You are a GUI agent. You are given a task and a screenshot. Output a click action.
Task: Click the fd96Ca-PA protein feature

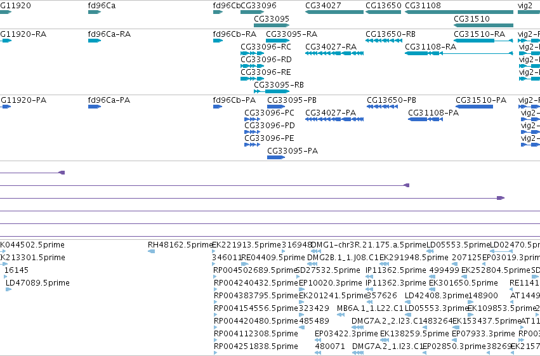pos(95,107)
